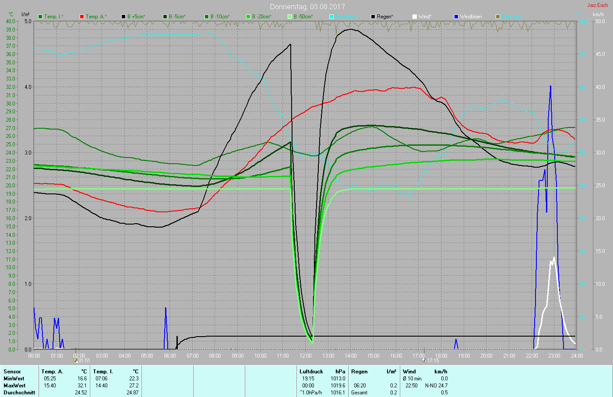This screenshot has width=613, height=397.
Task: Click the Temp. A. column header
Action: 53,372
